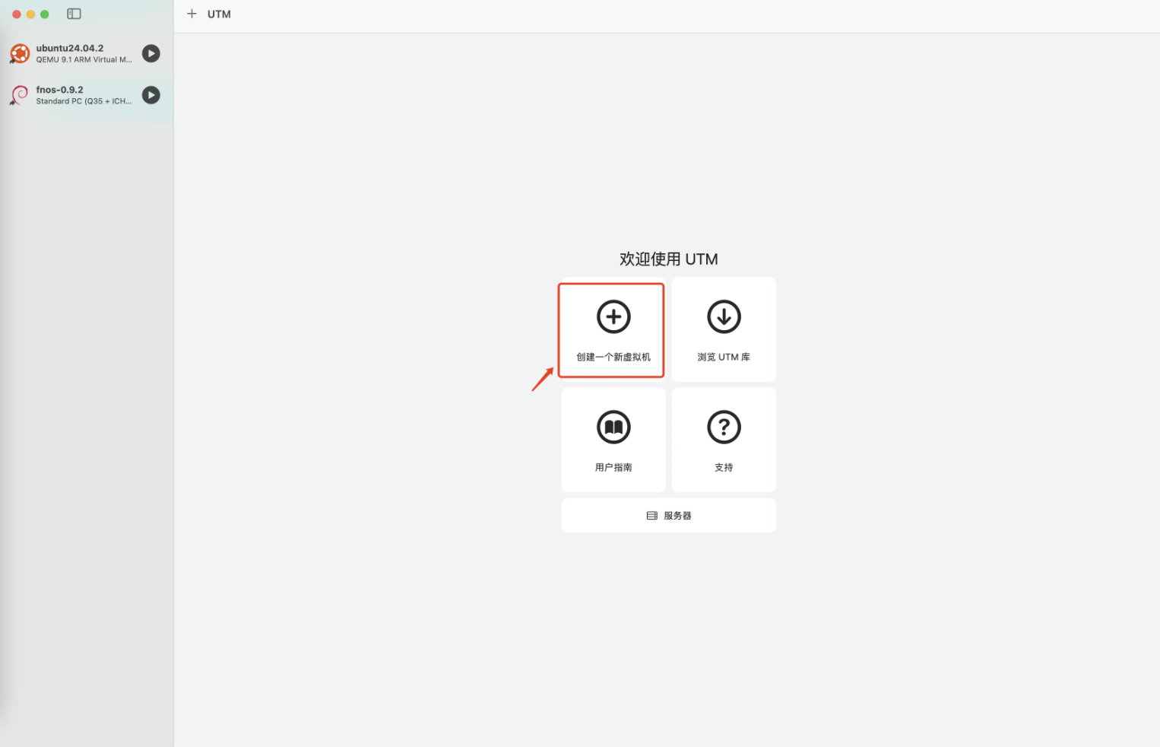
Task: Open 支持 card
Action: pyautogui.click(x=724, y=440)
